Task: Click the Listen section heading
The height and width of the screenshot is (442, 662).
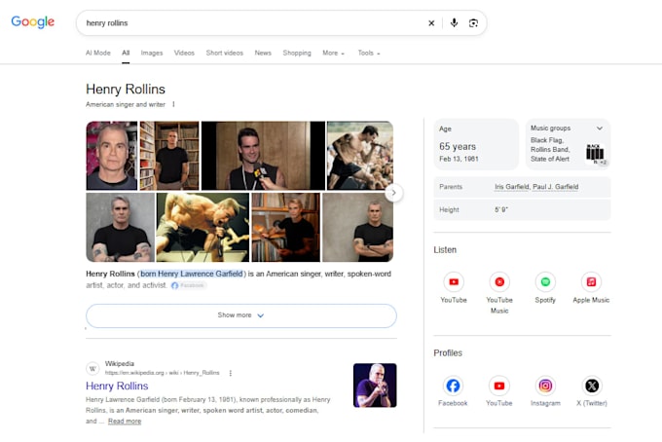Action: [445, 250]
